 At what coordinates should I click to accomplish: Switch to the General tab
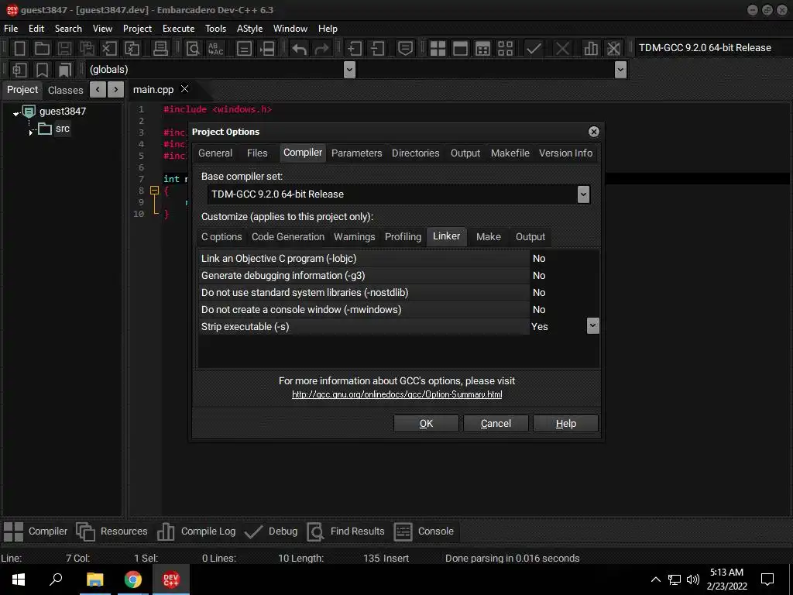pyautogui.click(x=215, y=153)
